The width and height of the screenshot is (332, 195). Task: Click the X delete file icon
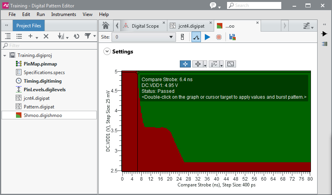pos(46,36)
